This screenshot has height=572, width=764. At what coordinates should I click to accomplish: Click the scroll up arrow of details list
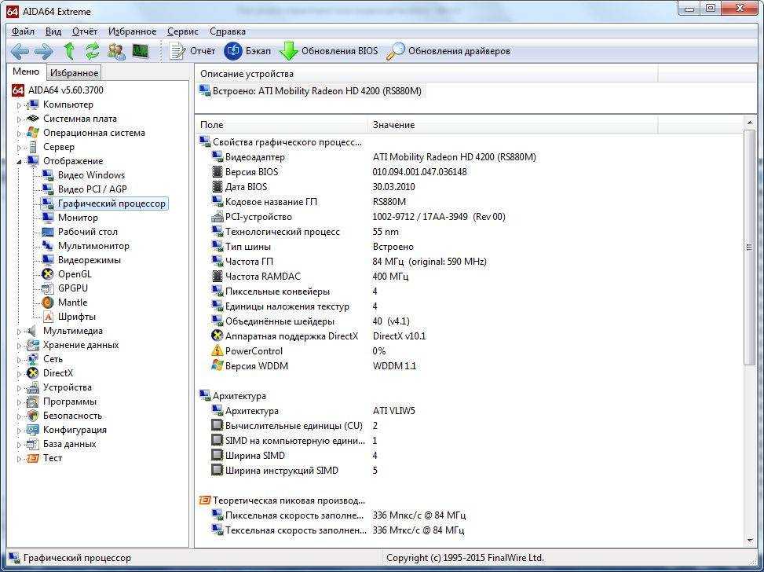pos(749,123)
